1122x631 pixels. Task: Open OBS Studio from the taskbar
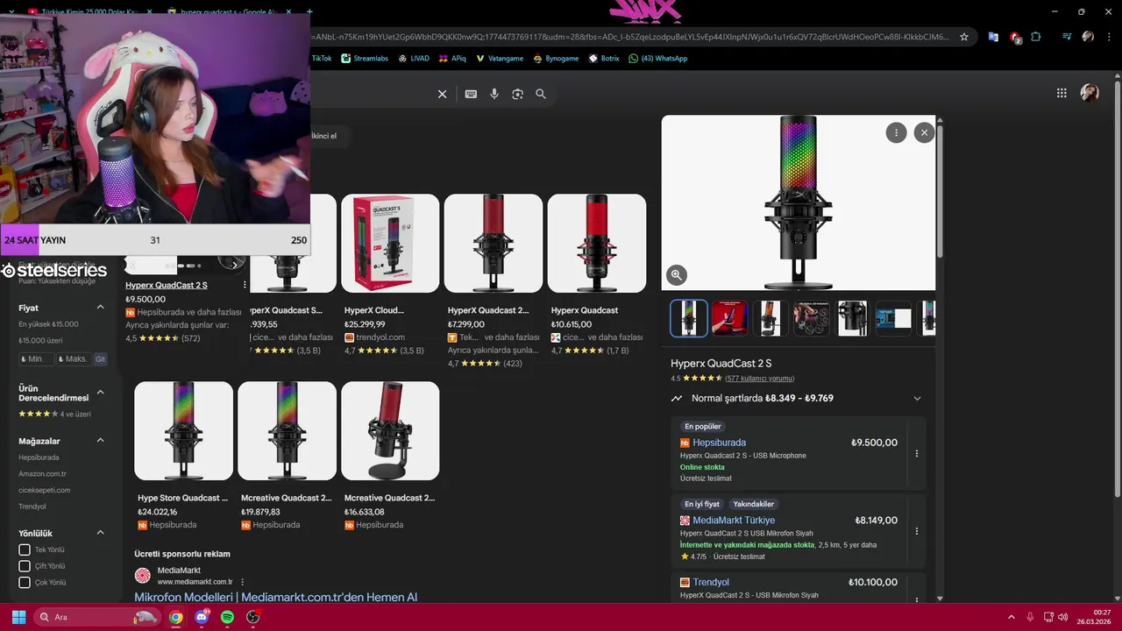pyautogui.click(x=253, y=617)
